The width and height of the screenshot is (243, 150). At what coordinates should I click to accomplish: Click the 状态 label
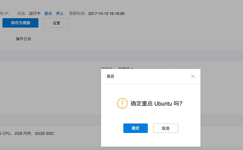point(22,14)
